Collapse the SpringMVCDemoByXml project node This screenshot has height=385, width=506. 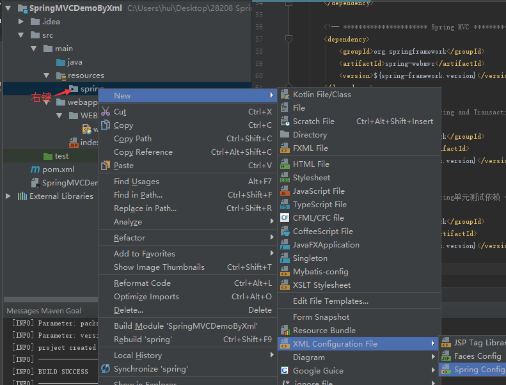8,8
